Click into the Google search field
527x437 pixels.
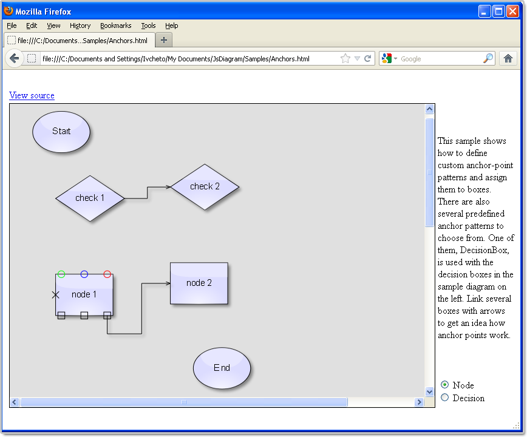440,59
